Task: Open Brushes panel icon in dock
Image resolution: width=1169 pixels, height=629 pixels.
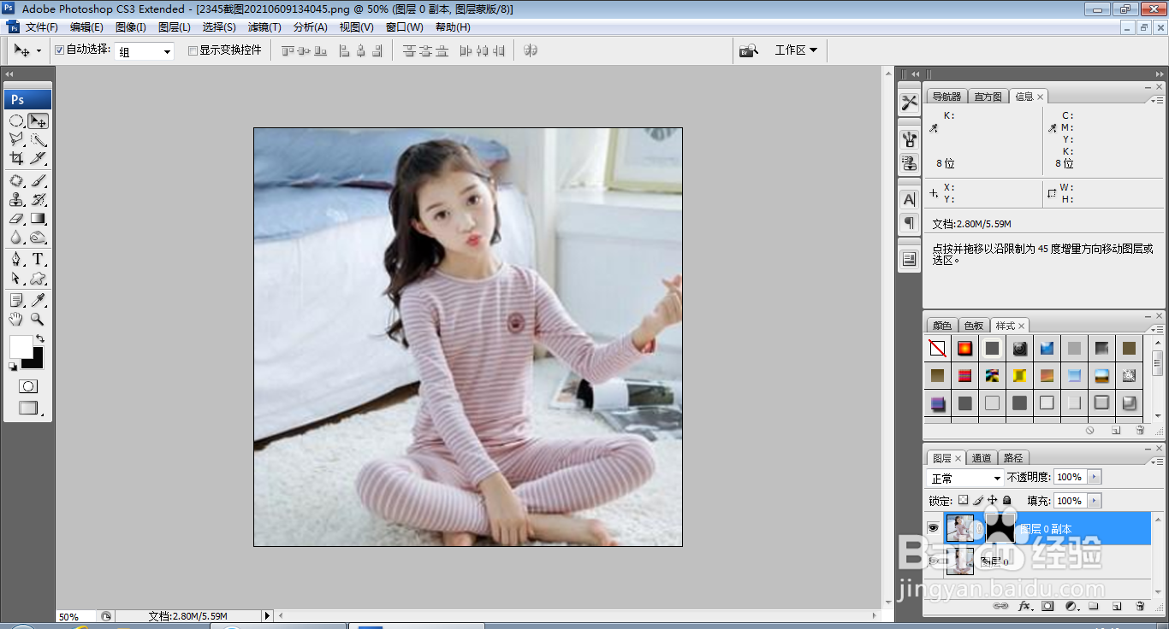Action: click(909, 139)
